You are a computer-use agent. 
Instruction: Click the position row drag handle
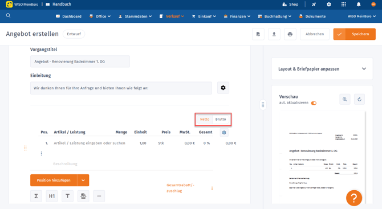25,148
